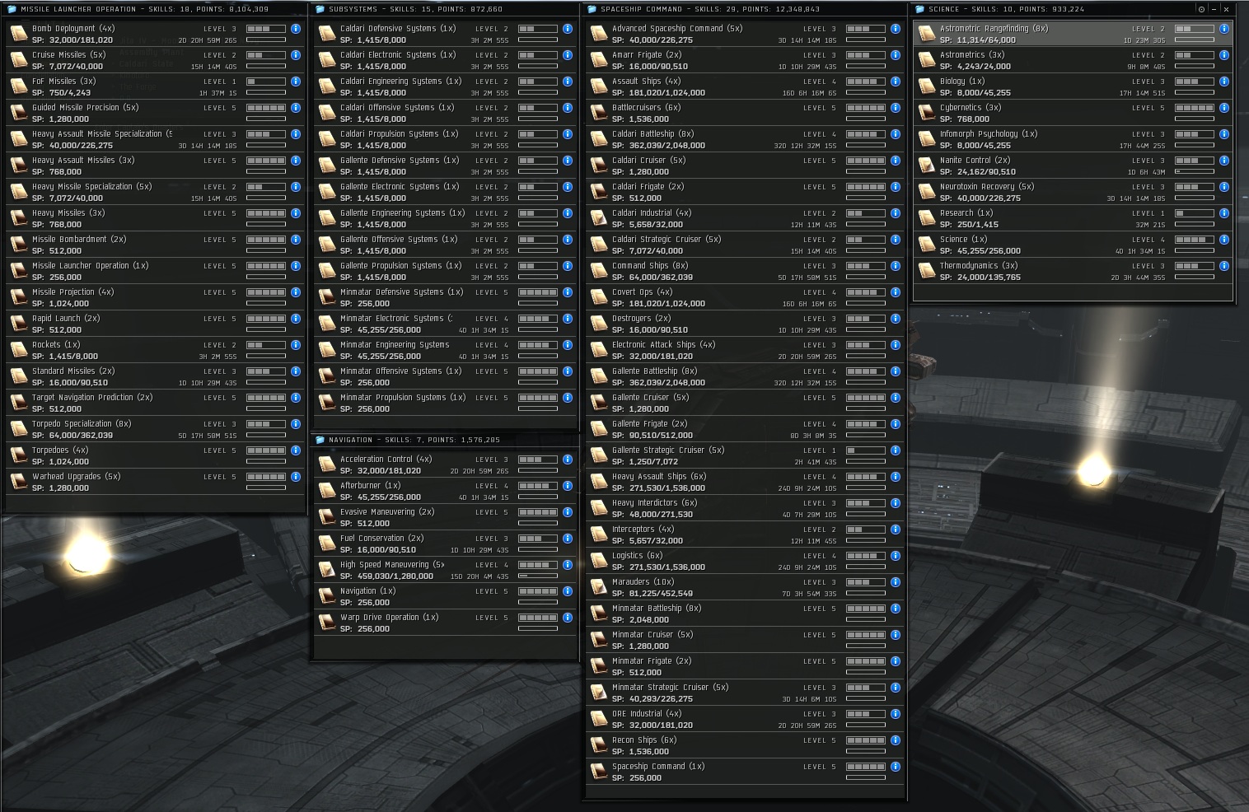Click the Logistics skill book icon
The height and width of the screenshot is (812, 1249).
[x=599, y=561]
